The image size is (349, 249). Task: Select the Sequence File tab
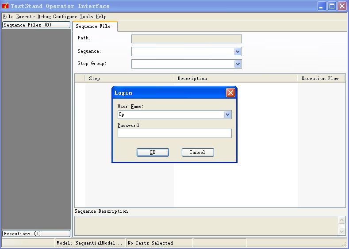[x=93, y=27]
